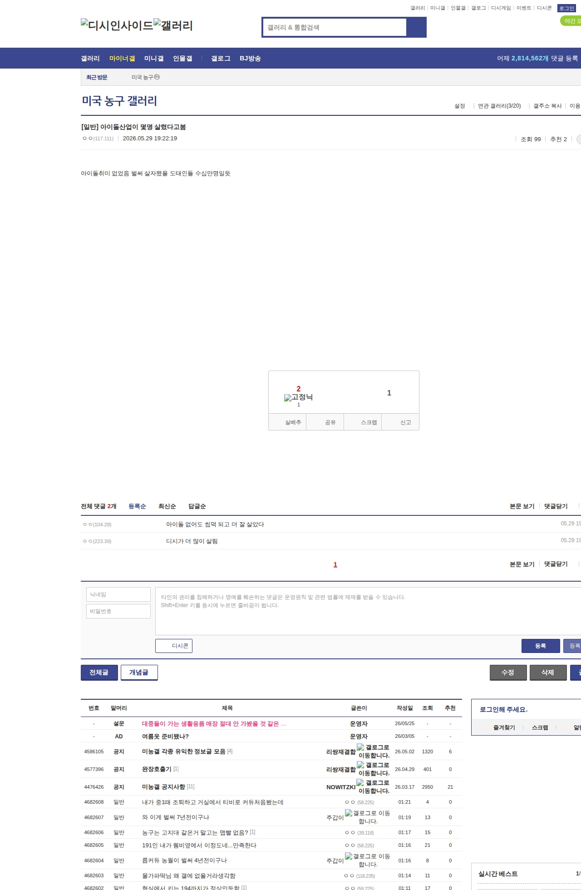Open 즐겨찾기 in the login sidebar
This screenshot has height=890, width=581.
pos(504,727)
